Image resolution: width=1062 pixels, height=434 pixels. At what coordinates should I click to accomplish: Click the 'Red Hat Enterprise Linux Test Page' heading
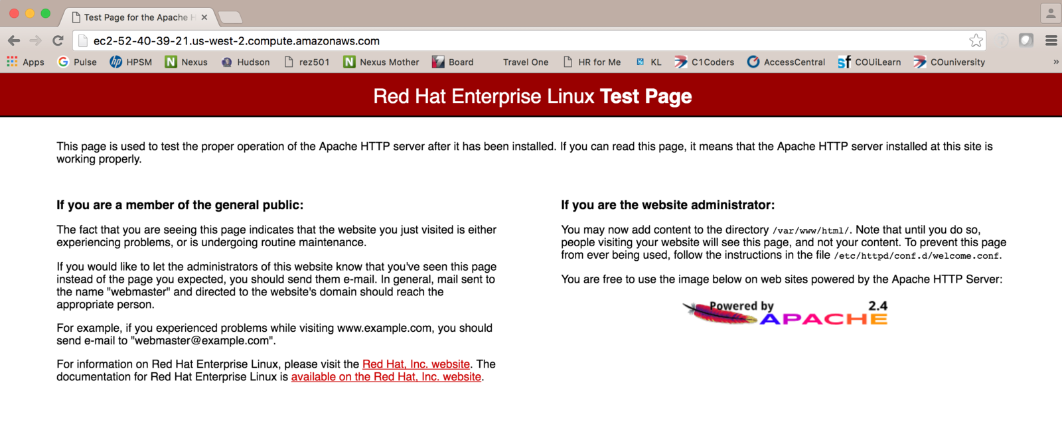click(532, 96)
